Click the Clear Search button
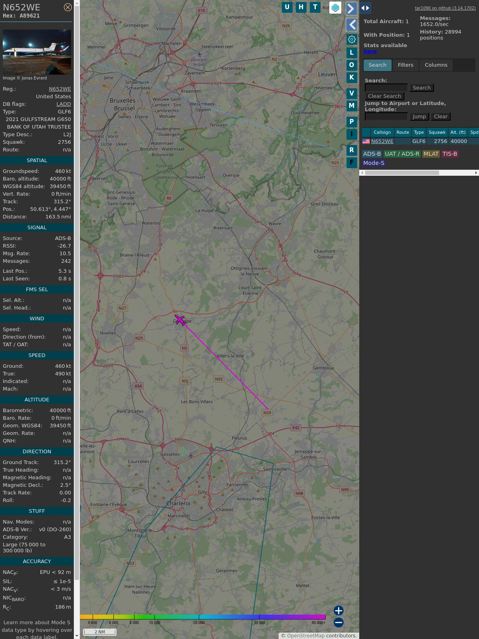Screen dimensions: 479x639 tap(384, 96)
